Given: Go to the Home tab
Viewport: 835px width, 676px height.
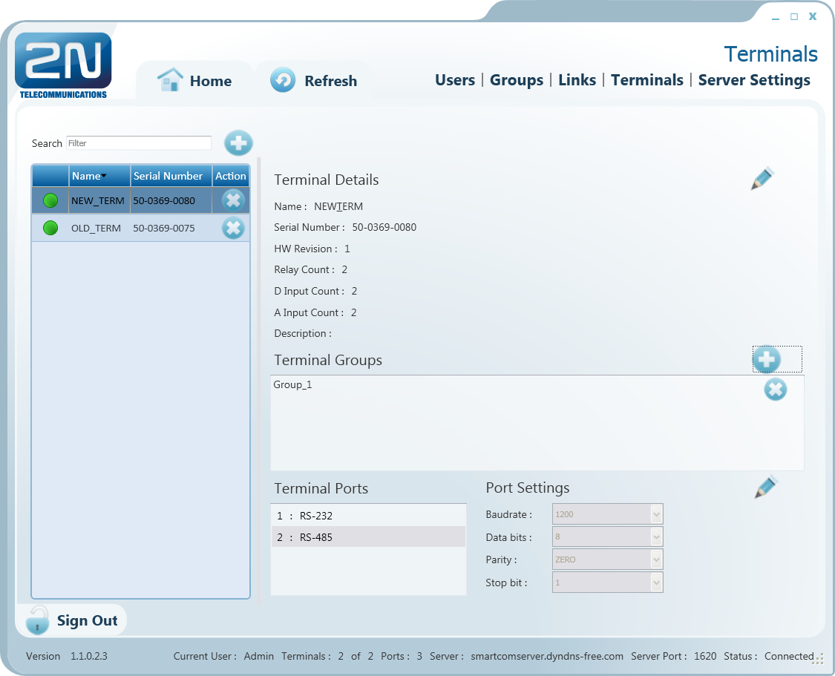Looking at the screenshot, I should point(195,80).
